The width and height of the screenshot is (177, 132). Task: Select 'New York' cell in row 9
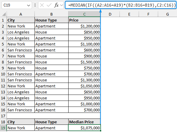21,68
